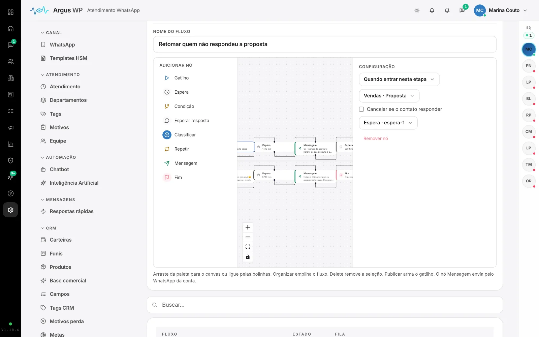Choose the Repetir loop node icon
539x337 pixels.
pyautogui.click(x=167, y=149)
